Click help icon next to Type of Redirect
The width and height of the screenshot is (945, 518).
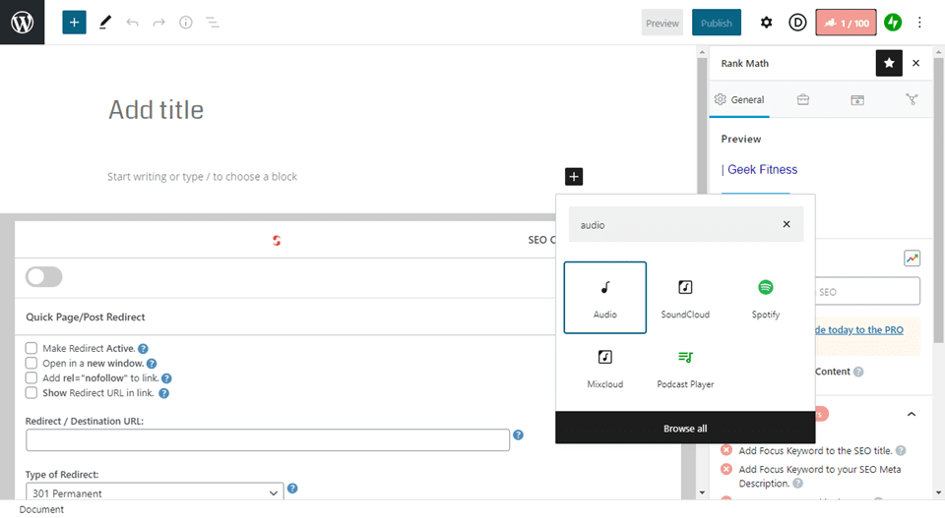pos(292,489)
